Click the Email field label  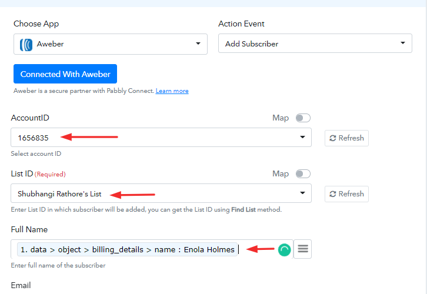21,285
